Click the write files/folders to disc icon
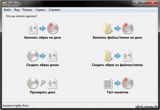160x110 pixels. coord(118,28)
